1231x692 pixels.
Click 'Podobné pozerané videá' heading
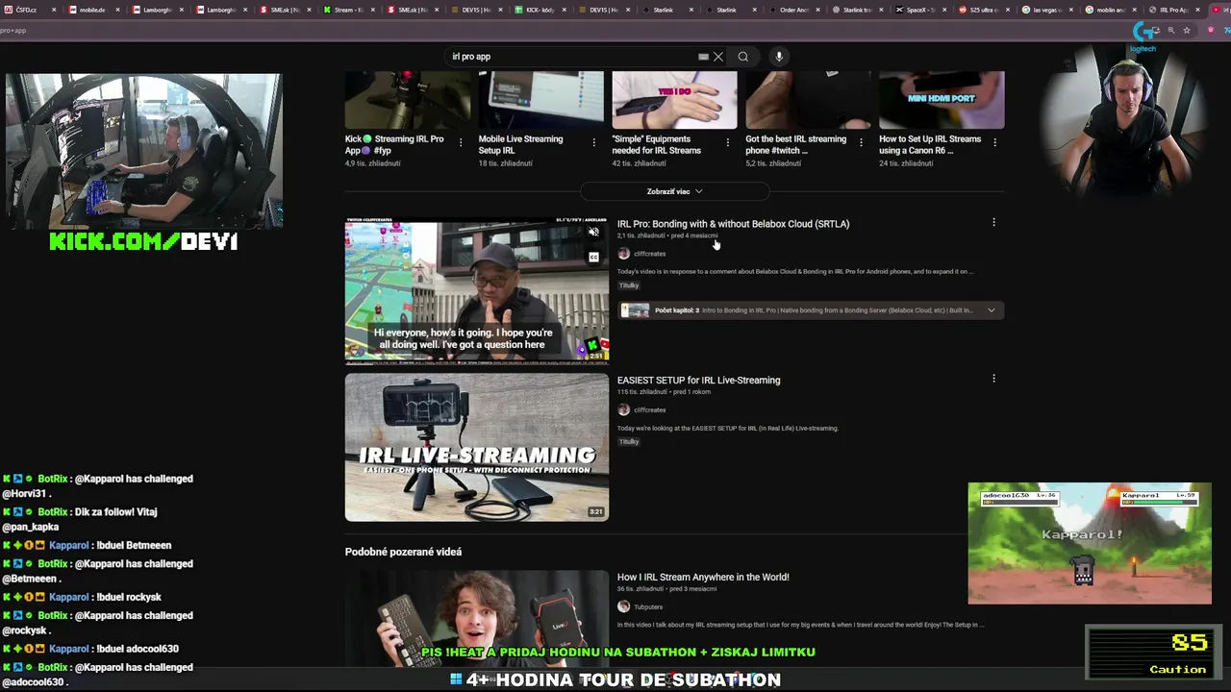(x=403, y=552)
